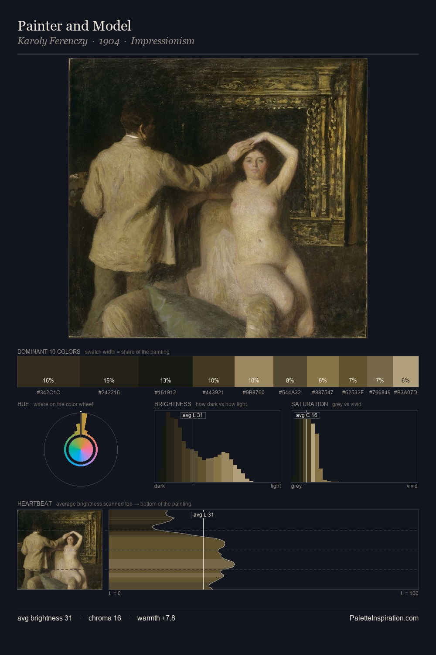Click the 'SATURATION' section heading
Image resolution: width=436 pixels, height=655 pixels.
click(310, 404)
